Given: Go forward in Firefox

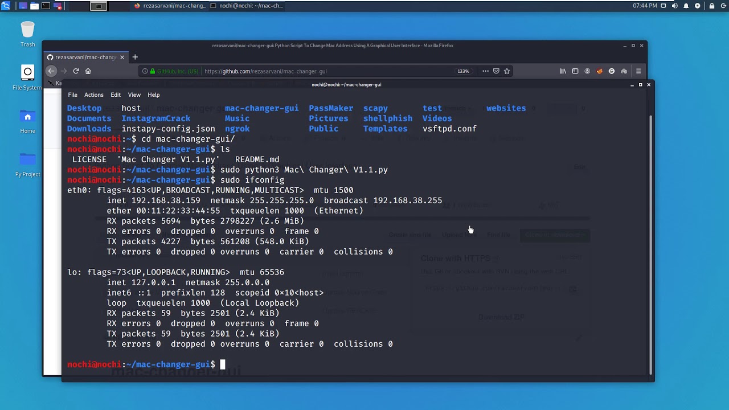Looking at the screenshot, I should point(64,71).
